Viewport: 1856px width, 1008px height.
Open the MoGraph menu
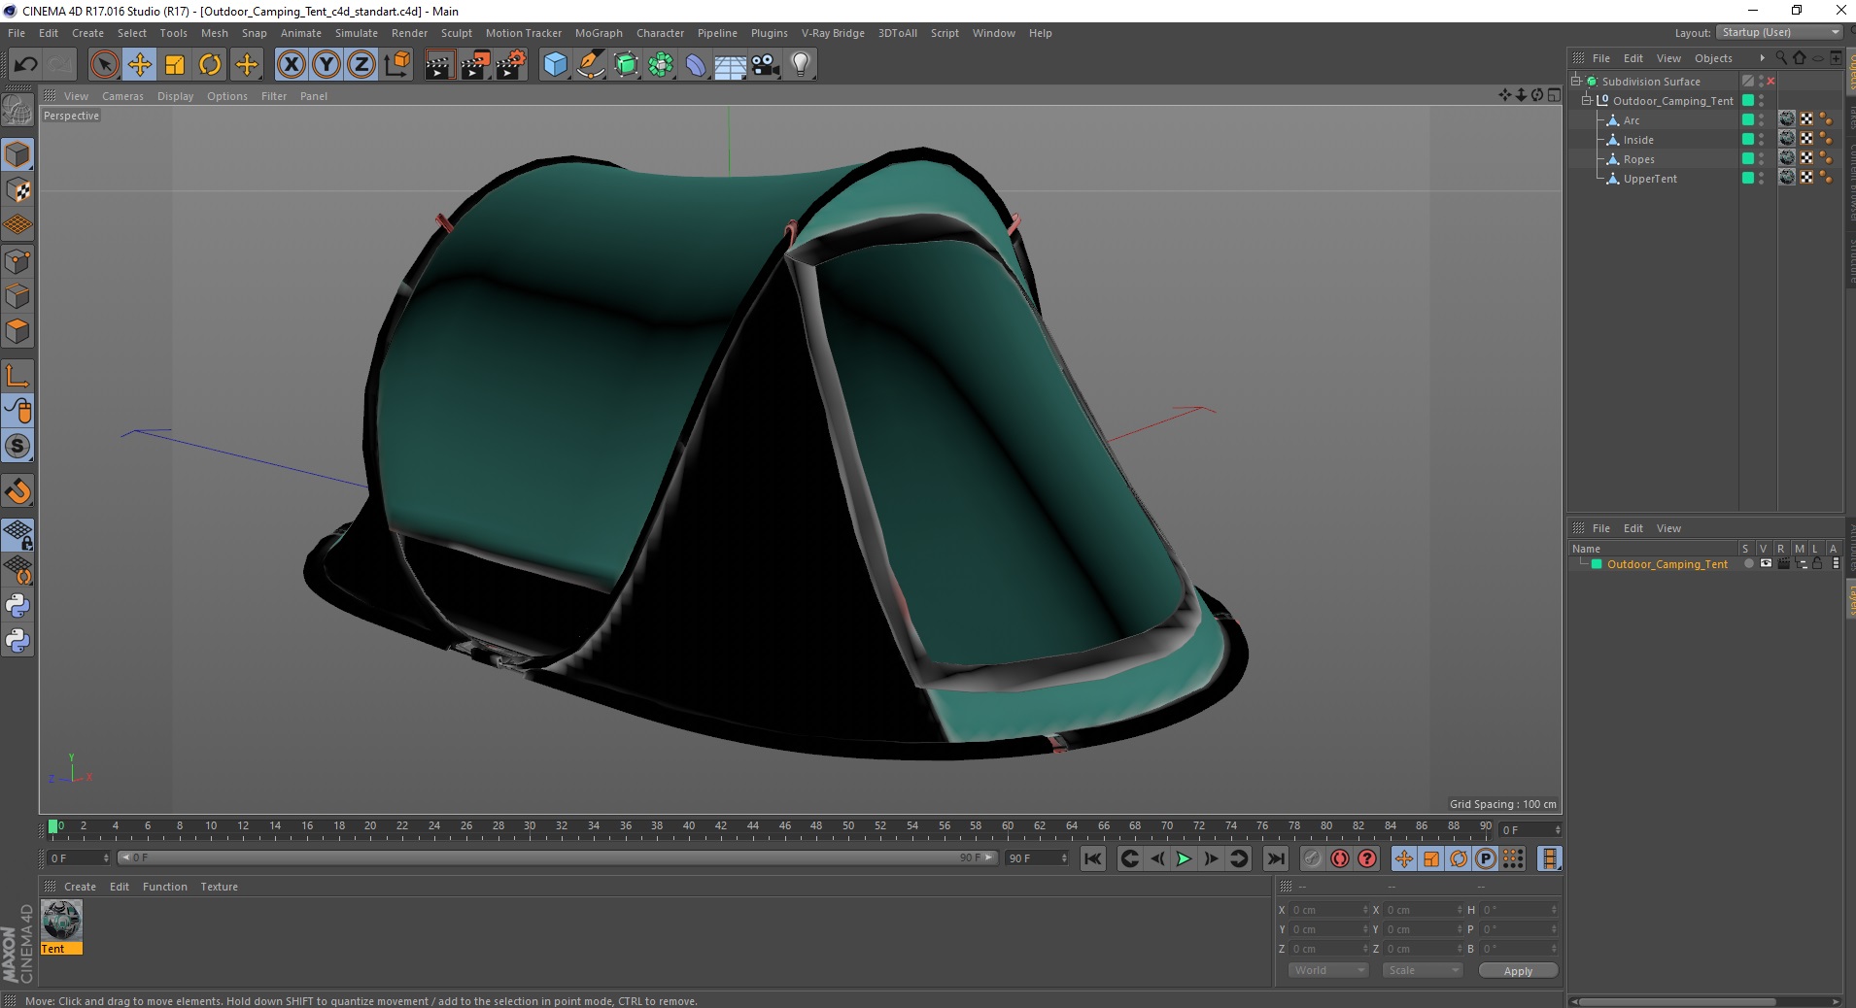coord(599,33)
